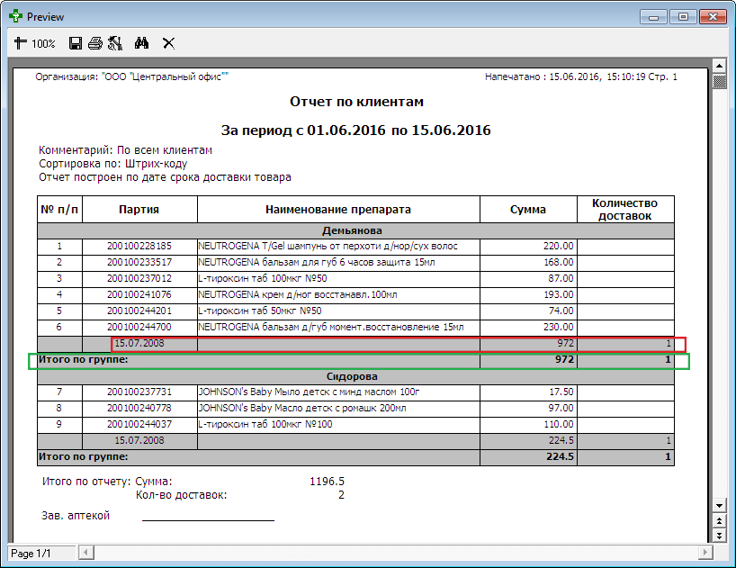Click the 100% zoom tool
This screenshot has height=568, width=736.
(34, 43)
